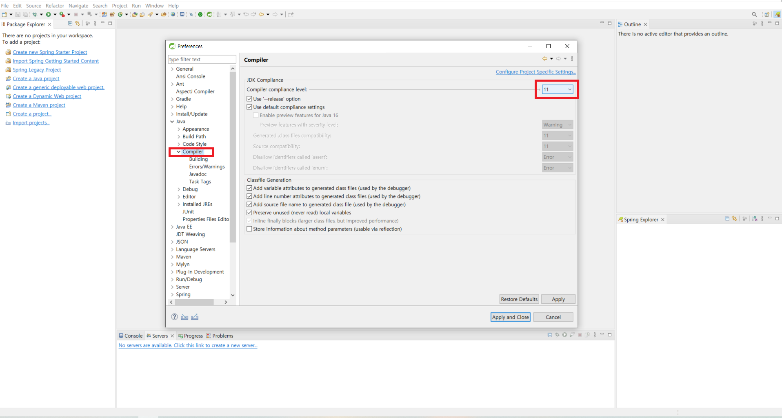
Task: Click the Open Web Browser globe icon
Action: 173,14
